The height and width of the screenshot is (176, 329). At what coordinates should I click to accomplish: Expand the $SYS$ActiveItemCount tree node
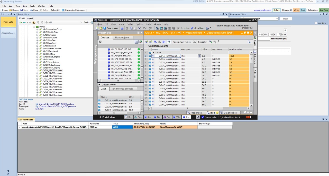[x=37, y=30]
